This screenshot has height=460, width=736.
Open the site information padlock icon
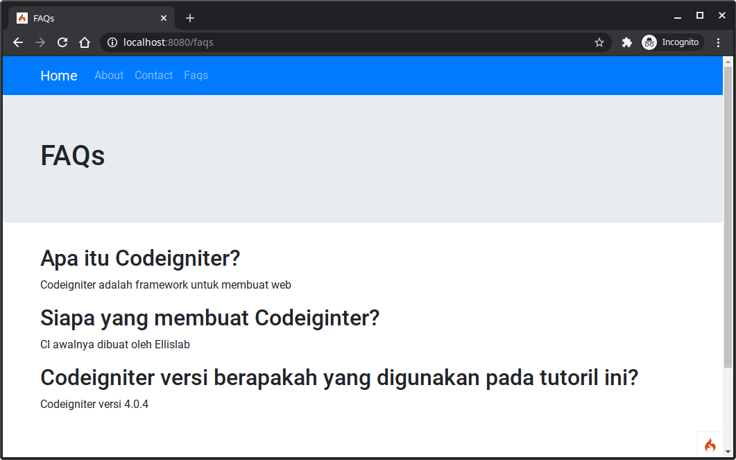(x=112, y=42)
